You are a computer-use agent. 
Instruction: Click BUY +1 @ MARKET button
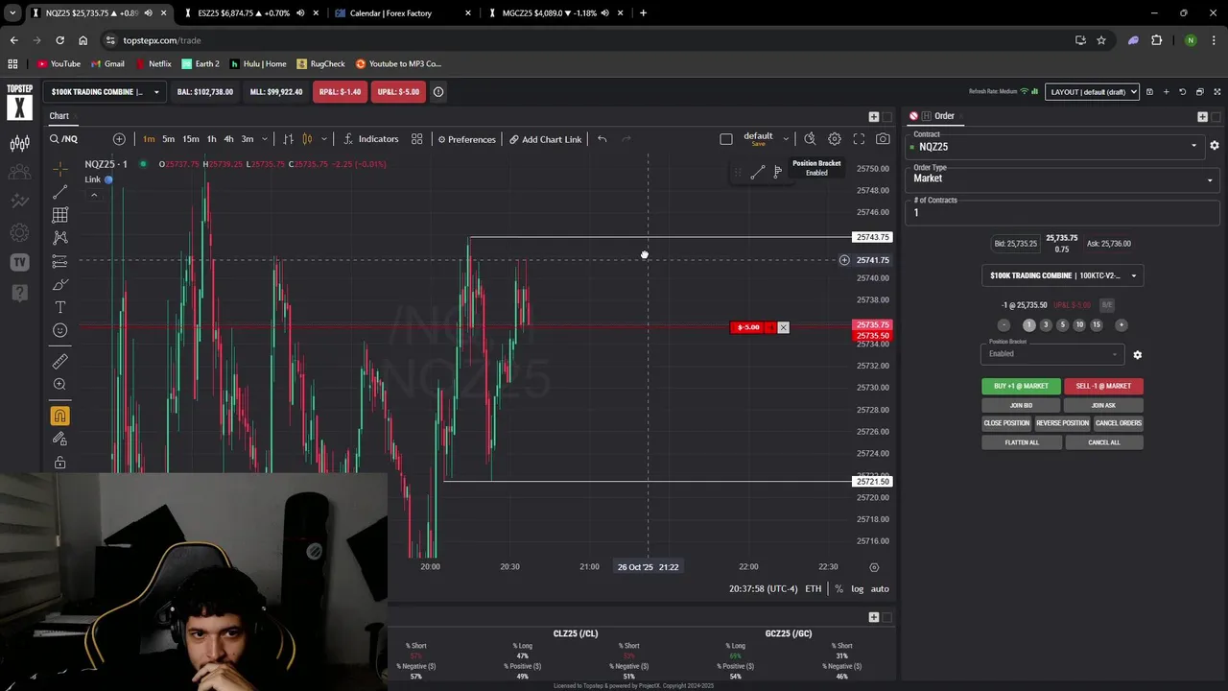pos(1021,386)
